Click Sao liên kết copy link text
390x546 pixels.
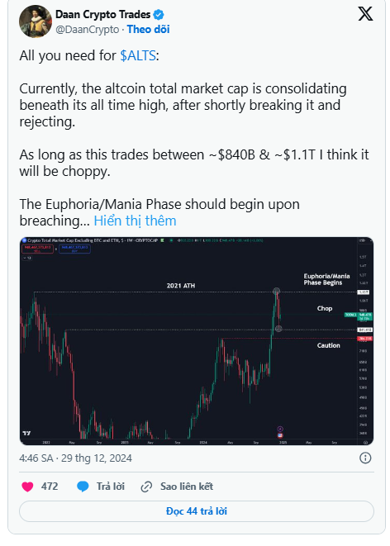[x=187, y=487]
